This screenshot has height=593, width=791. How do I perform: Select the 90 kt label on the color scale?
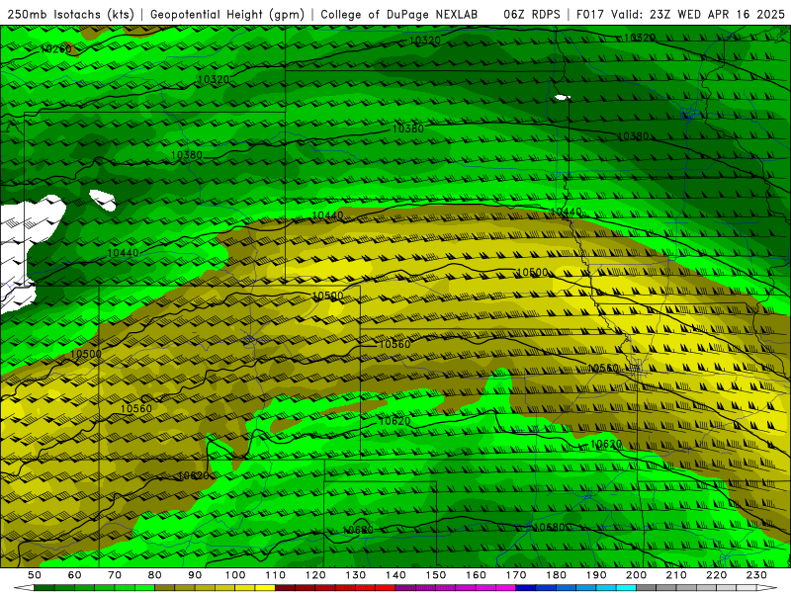click(x=195, y=575)
